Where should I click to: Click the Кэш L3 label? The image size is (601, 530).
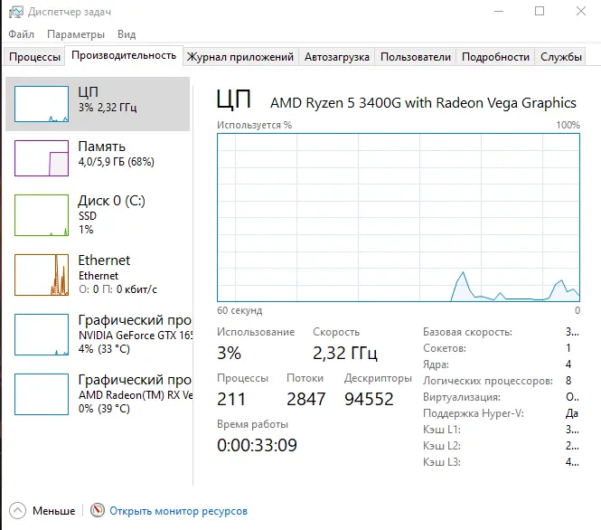point(442,462)
